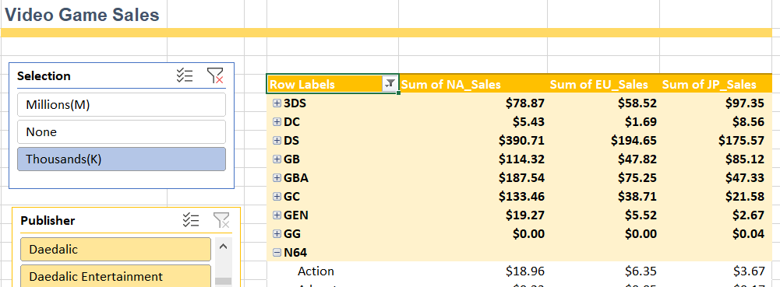Viewport: 780px width, 287px height.
Task: Select Daedalic publisher slicer item
Action: [x=115, y=249]
